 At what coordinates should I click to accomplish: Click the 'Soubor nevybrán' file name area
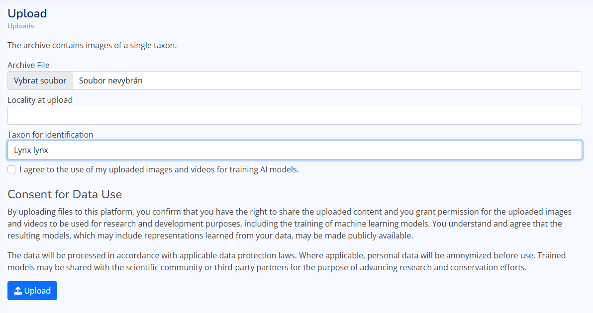click(111, 80)
